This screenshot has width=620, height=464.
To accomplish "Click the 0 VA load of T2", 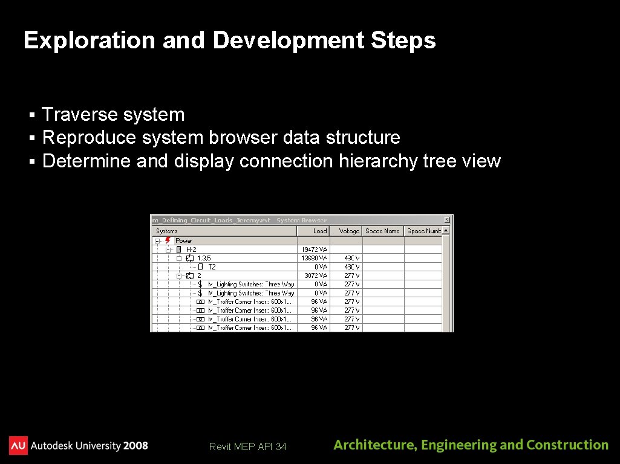I will coord(313,266).
